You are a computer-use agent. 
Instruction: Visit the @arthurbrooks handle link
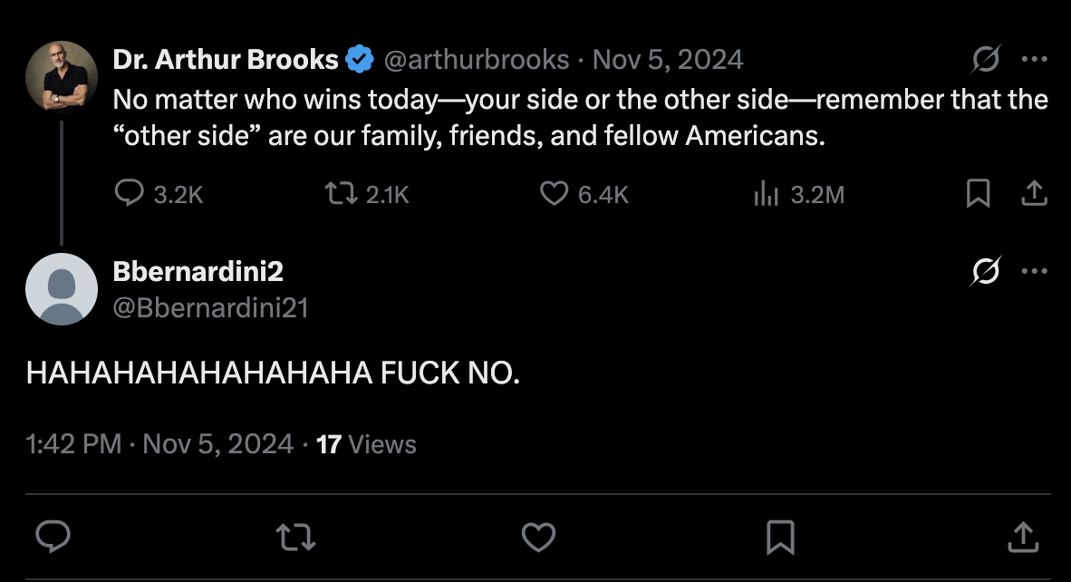tap(477, 60)
